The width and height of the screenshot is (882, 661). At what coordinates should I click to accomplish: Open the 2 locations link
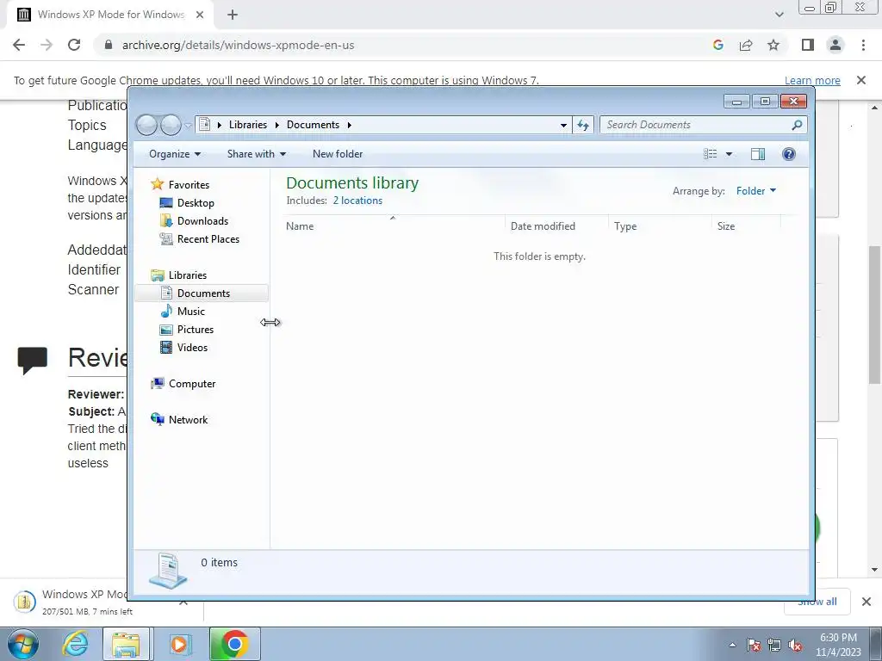point(357,200)
